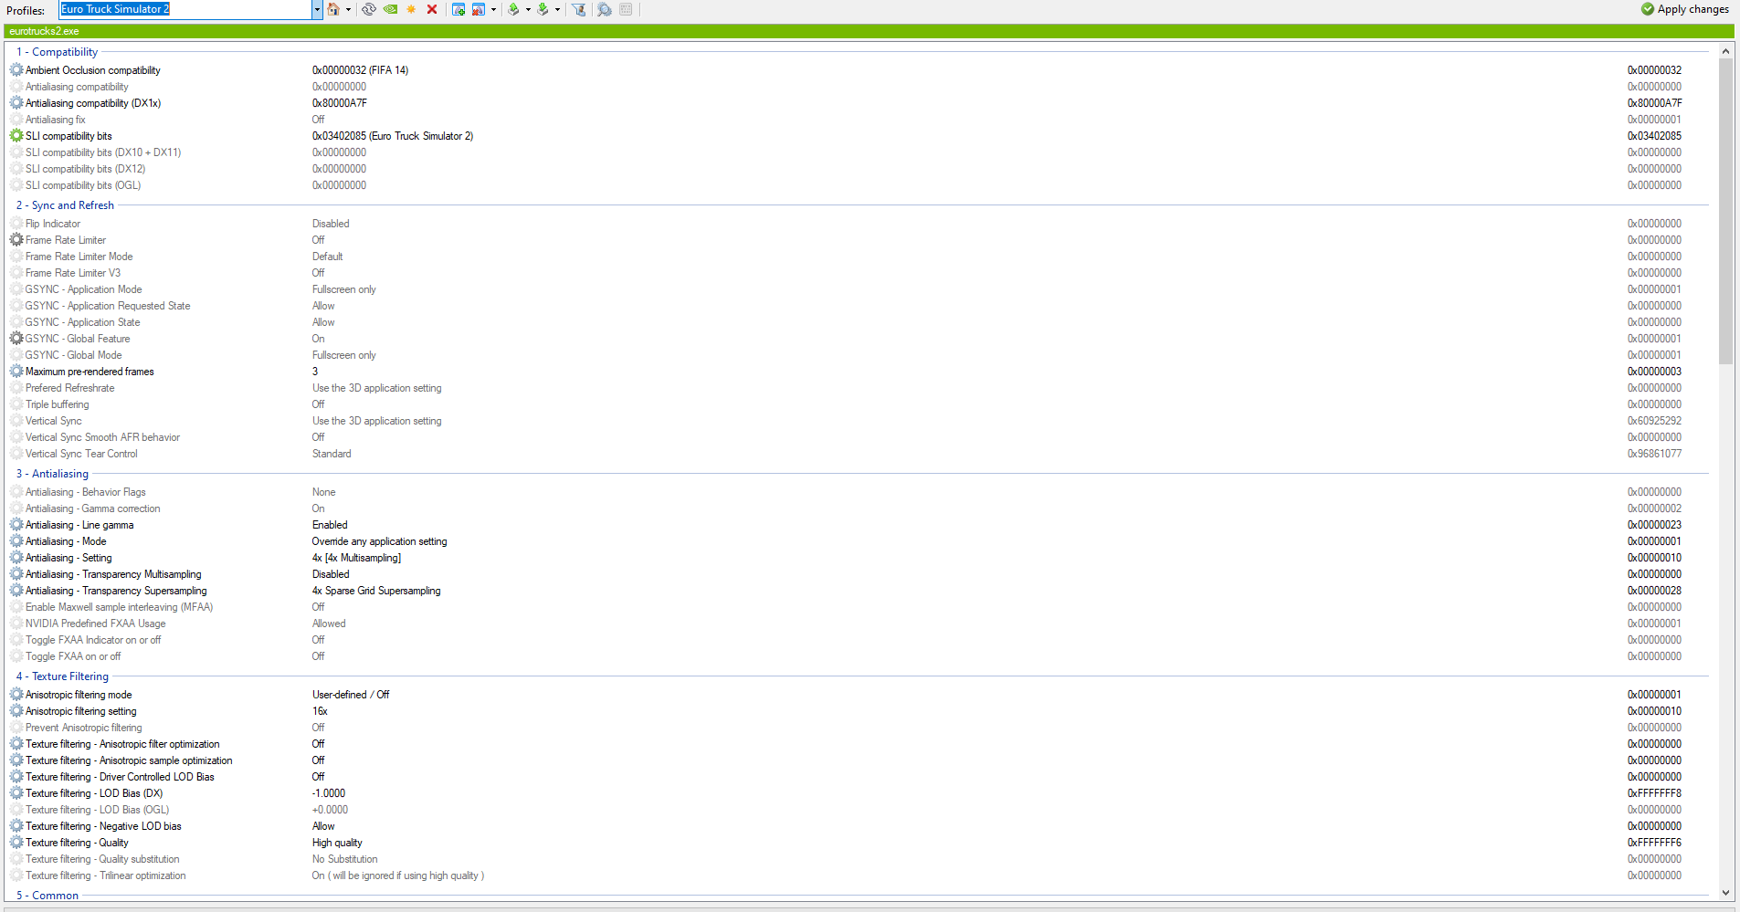Click the magnifier scan settings icon

tap(605, 9)
